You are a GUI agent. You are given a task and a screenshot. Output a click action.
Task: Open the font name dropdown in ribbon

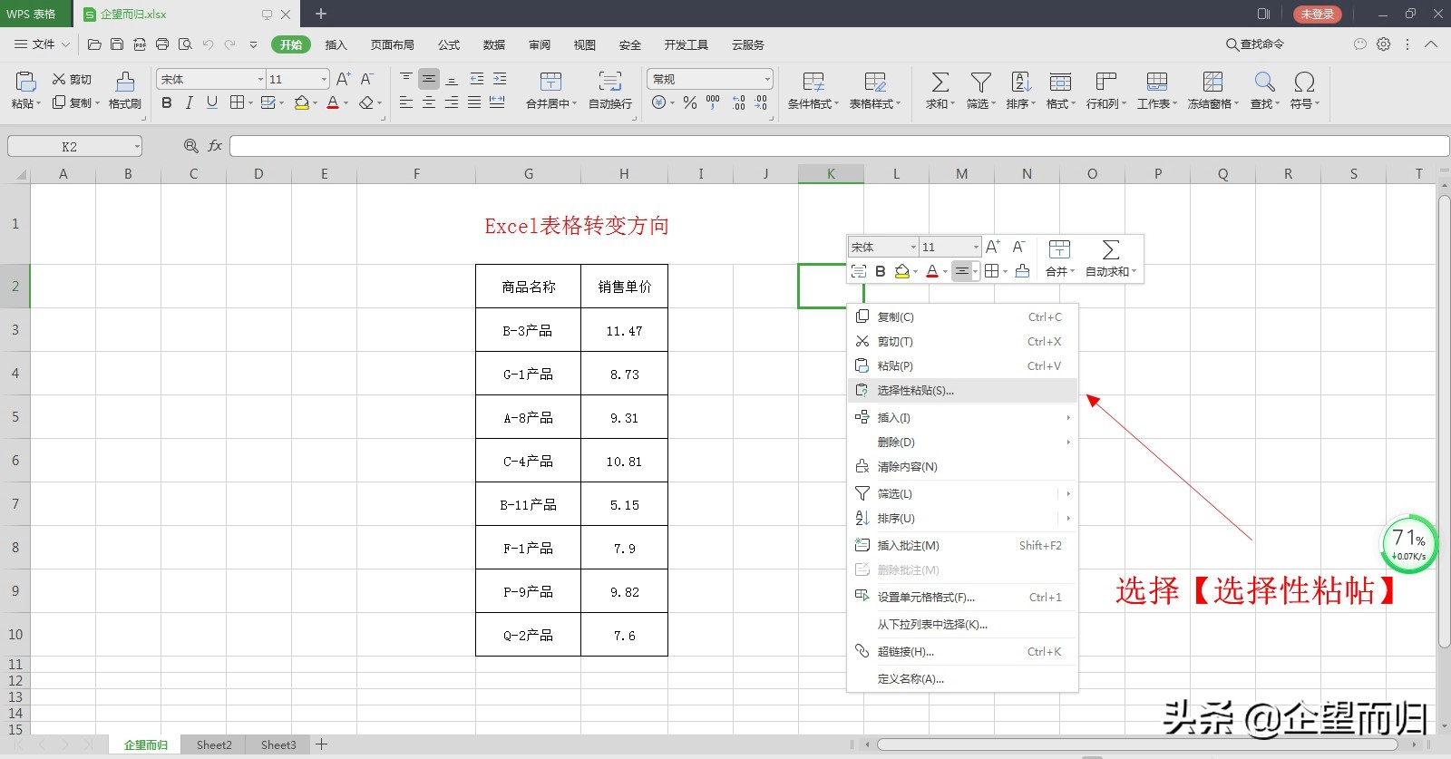pyautogui.click(x=260, y=80)
